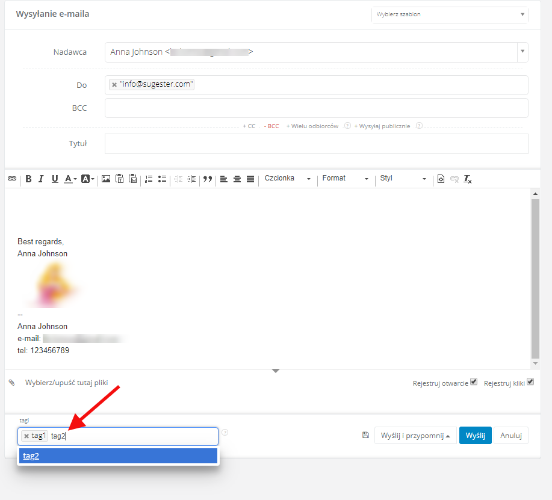The width and height of the screenshot is (552, 500).
Task: Select the signature image in editor
Action: point(54,286)
